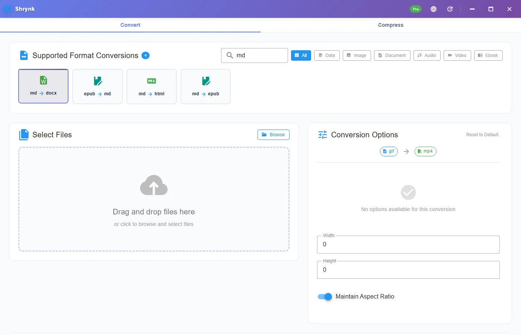
Task: Click the refresh update icon in title bar
Action: point(450,9)
